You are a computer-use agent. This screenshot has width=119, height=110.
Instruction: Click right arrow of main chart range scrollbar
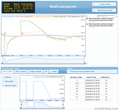(x=85, y=63)
